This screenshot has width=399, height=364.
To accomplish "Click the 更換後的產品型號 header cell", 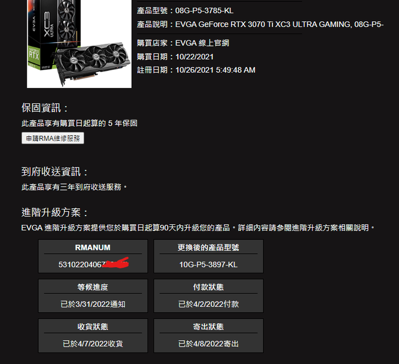I will 208,248.
